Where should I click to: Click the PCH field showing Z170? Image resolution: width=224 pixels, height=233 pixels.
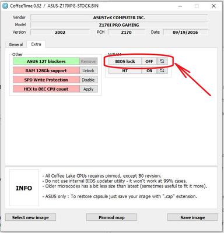[x=127, y=32]
